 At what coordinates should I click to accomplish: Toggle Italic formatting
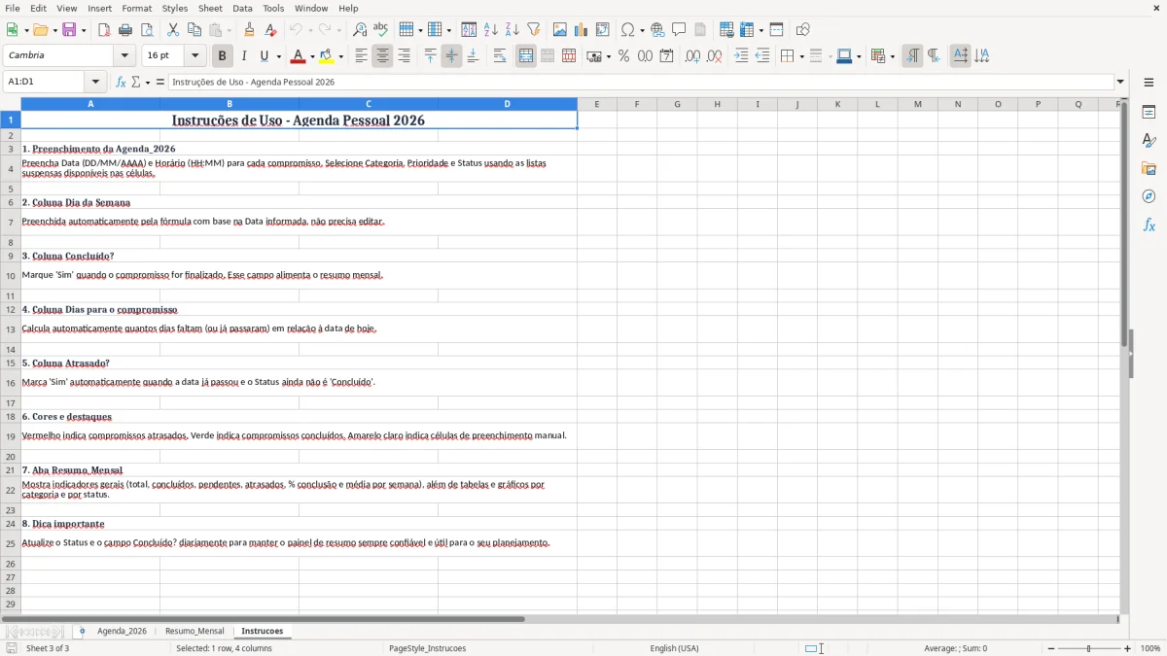[244, 56]
